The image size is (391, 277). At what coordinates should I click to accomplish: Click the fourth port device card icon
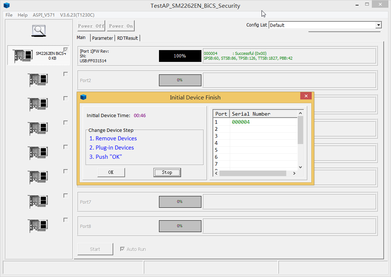38,129
